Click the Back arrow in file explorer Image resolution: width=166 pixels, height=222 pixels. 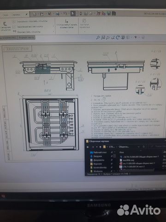(x=88, y=147)
